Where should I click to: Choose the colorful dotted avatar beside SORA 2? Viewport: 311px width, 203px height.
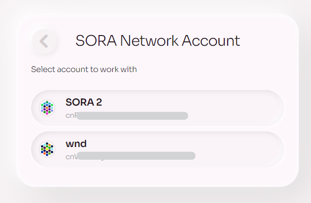[47, 108]
